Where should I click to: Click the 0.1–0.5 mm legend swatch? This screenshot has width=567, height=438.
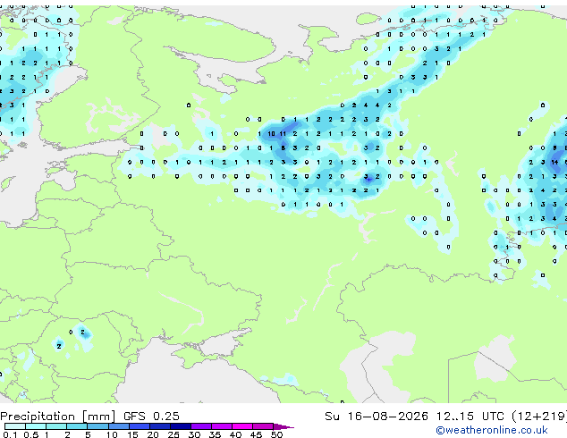15,426
